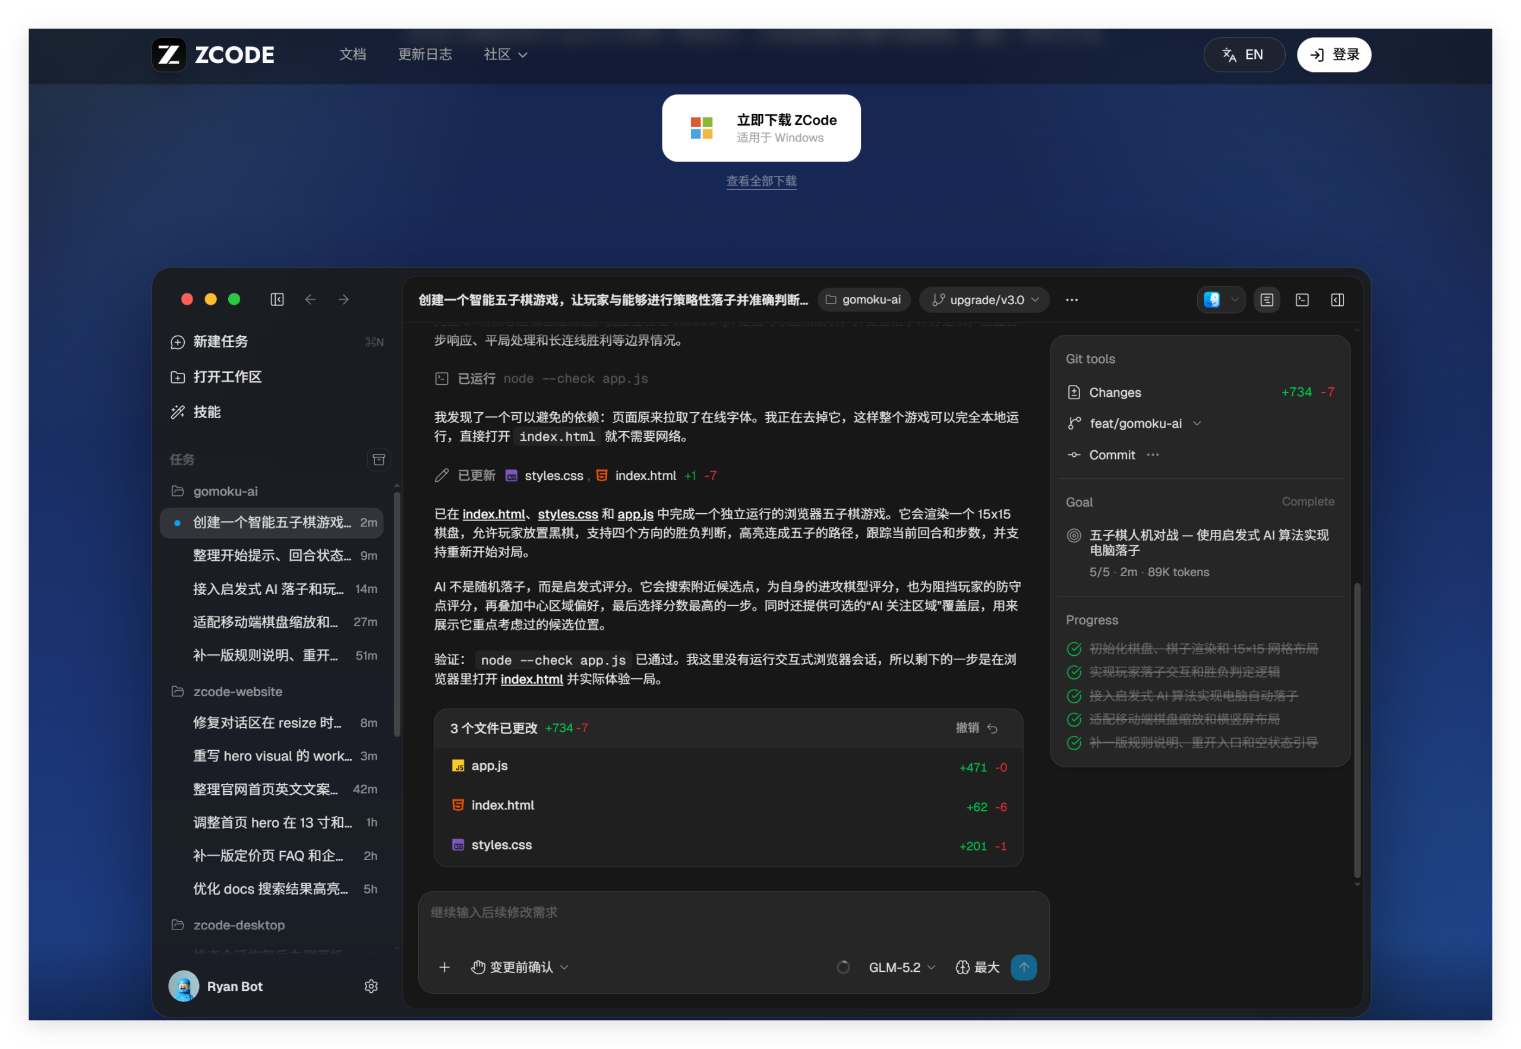Go back with the left arrow
This screenshot has height=1049, width=1521.
[x=310, y=300]
